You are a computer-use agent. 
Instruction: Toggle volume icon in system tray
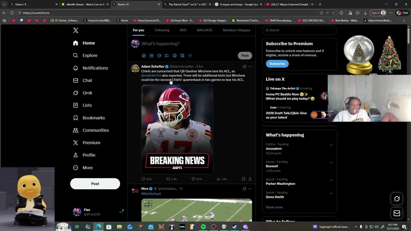376,227
